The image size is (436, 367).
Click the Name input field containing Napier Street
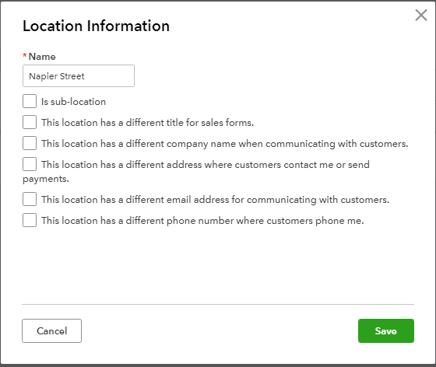[79, 75]
